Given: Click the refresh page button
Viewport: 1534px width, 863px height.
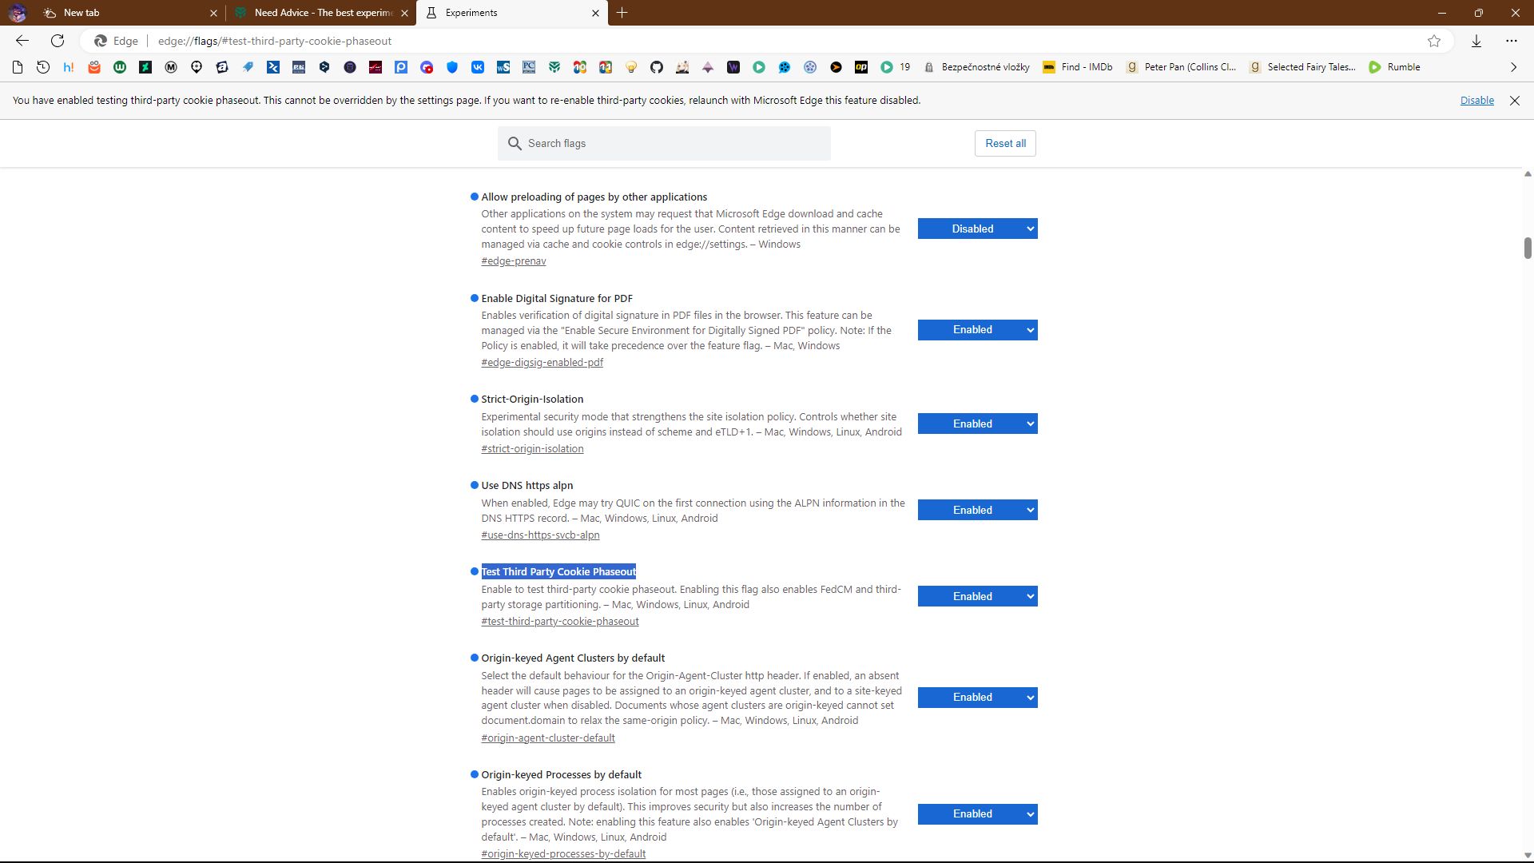Looking at the screenshot, I should coord(58,41).
